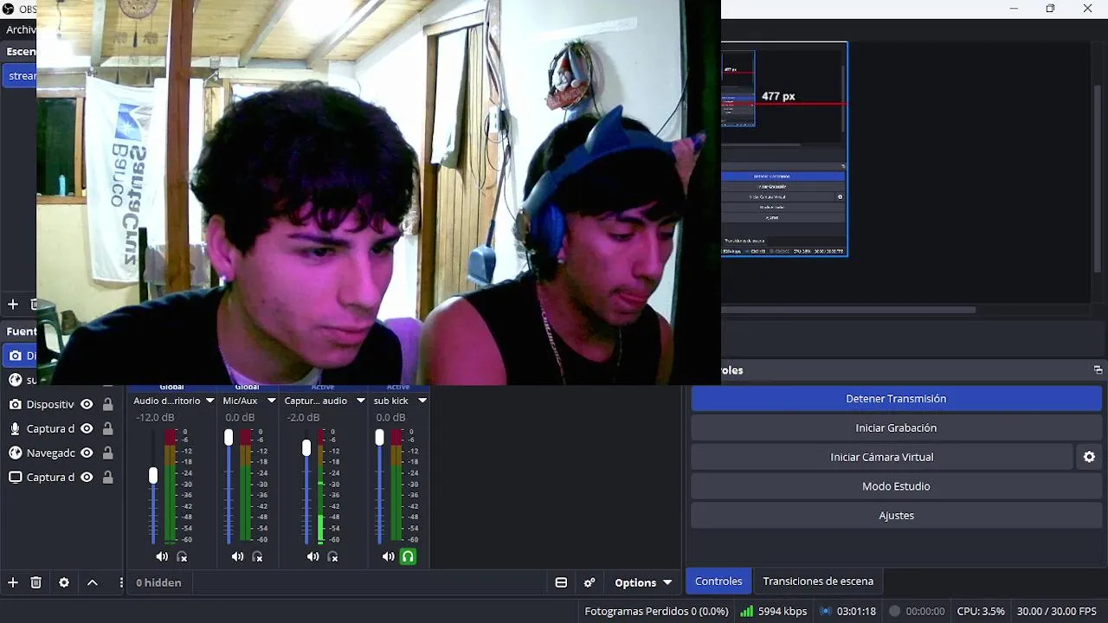1108x623 pixels.
Task: Click the mixer layout icon beside Options
Action: [x=561, y=582]
